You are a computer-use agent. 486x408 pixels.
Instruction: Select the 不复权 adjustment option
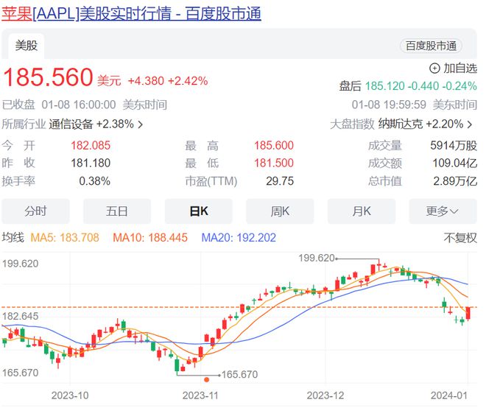click(460, 238)
